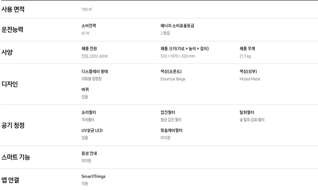The width and height of the screenshot is (318, 190).
Task: Select the 공기 청정 section heading
Action: click(x=13, y=125)
